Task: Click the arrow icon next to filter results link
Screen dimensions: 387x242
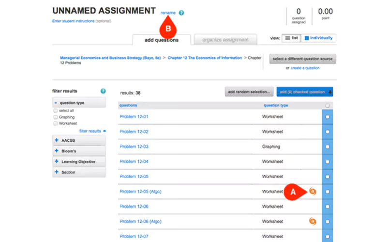Action: pyautogui.click(x=104, y=131)
